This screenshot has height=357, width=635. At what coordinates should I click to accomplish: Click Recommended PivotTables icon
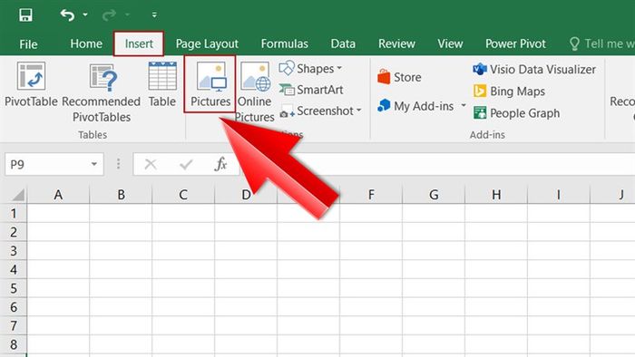pos(102,92)
